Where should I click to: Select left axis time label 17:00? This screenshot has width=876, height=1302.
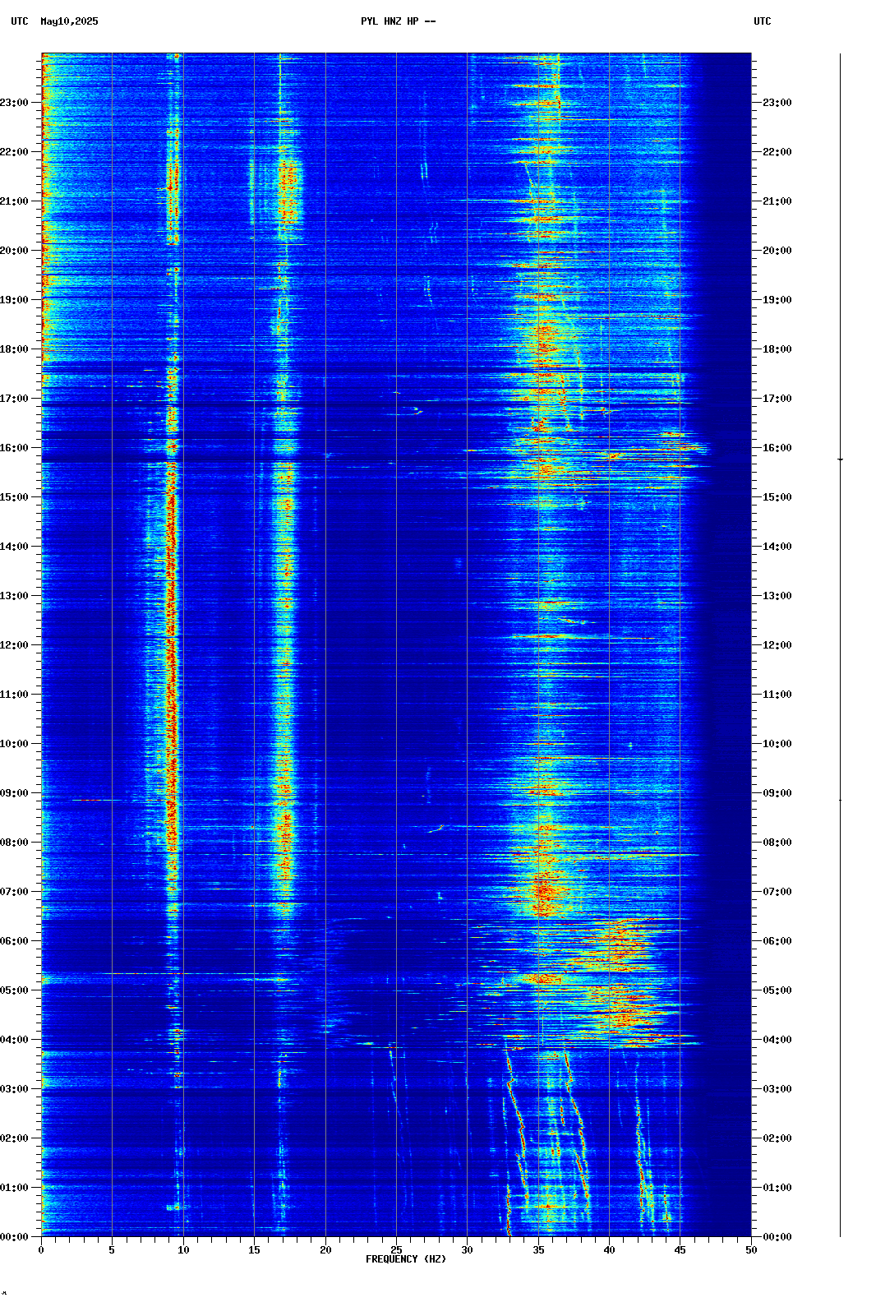(x=14, y=399)
